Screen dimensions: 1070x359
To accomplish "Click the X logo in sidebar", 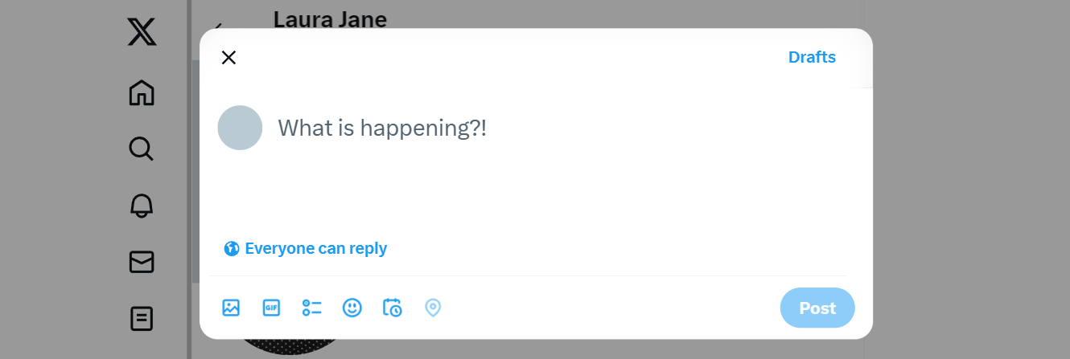I will tap(142, 32).
